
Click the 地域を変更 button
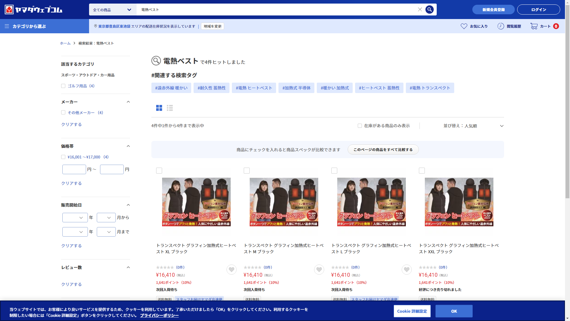click(213, 26)
